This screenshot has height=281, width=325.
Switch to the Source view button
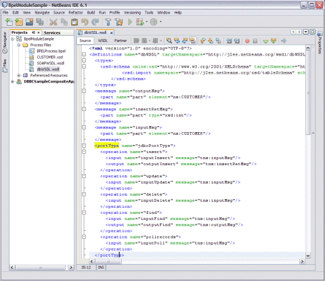coord(85,41)
